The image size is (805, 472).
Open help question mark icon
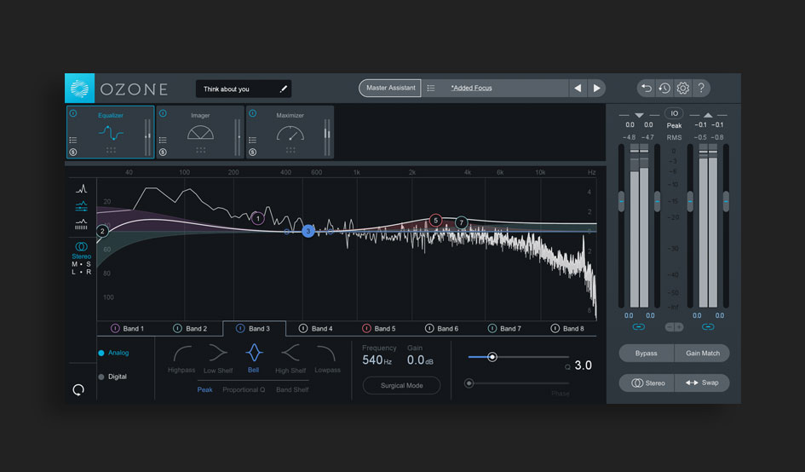701,89
